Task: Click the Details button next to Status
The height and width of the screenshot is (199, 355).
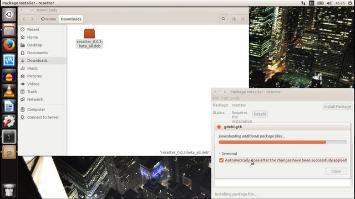Action: (x=260, y=114)
